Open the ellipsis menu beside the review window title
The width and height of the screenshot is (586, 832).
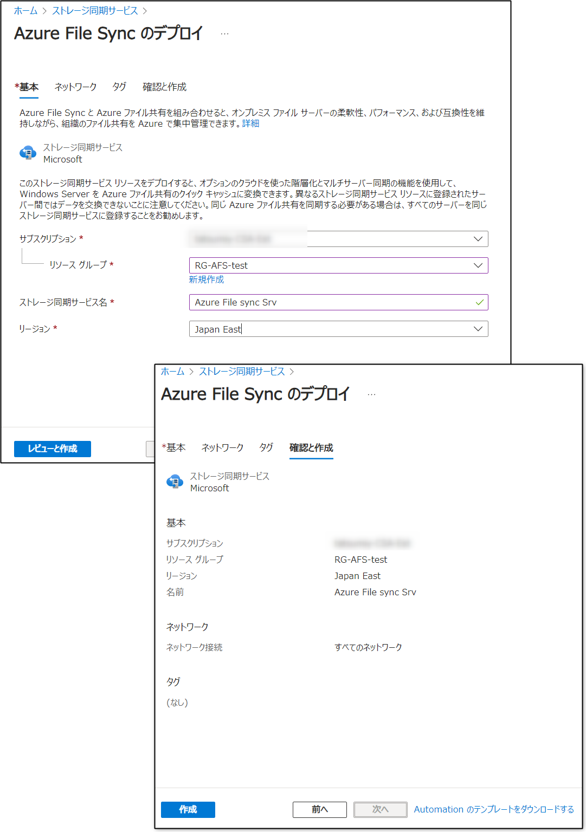(x=371, y=394)
